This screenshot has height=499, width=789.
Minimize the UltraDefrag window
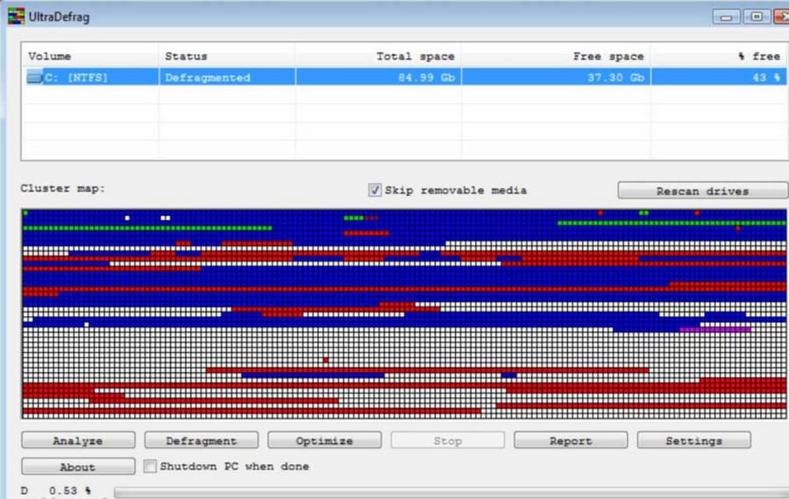point(726,17)
